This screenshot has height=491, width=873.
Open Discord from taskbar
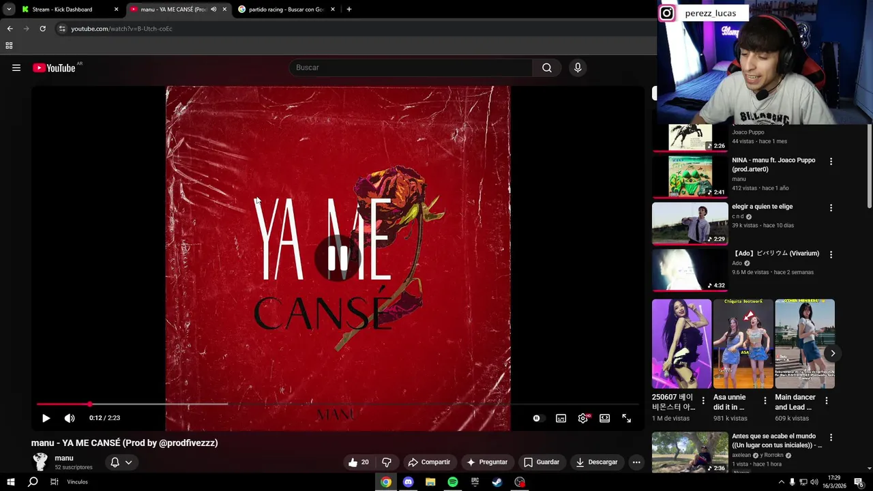(x=408, y=482)
